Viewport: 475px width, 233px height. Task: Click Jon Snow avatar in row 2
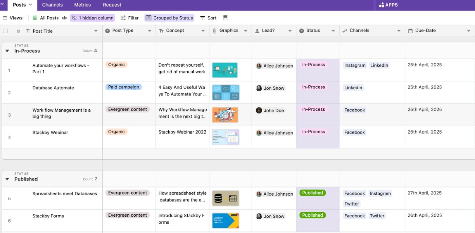click(259, 88)
